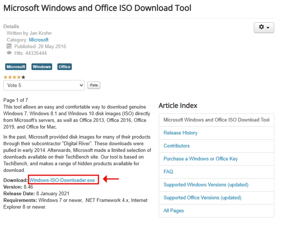Image resolution: width=282 pixels, height=226 pixels.
Task: Open Purchase a Windows or Office Key
Action: (201, 159)
